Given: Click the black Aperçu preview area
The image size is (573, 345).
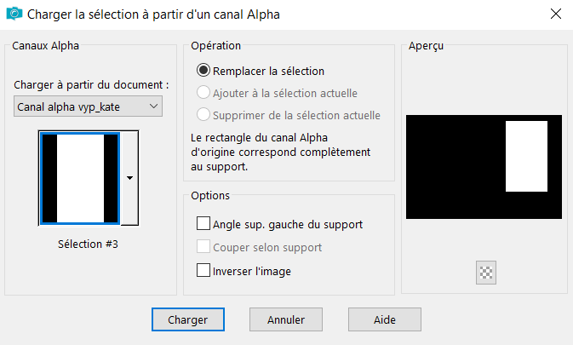Looking at the screenshot, I should tap(455, 167).
